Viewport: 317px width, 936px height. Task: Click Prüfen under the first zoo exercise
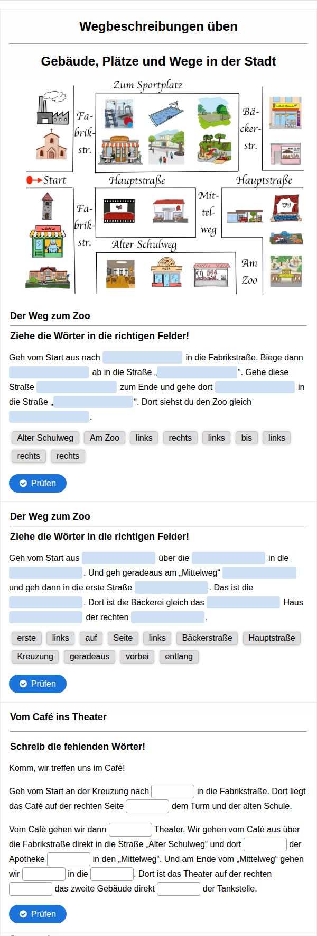[x=38, y=484]
